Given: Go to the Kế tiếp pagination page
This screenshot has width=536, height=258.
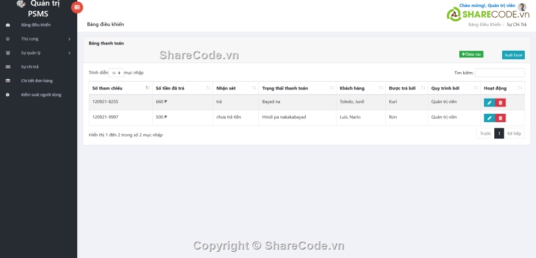Looking at the screenshot, I should 514,134.
